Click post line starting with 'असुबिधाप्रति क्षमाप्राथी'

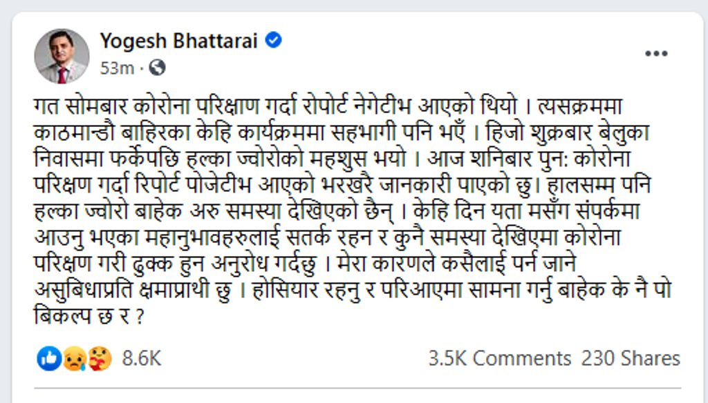(x=353, y=290)
